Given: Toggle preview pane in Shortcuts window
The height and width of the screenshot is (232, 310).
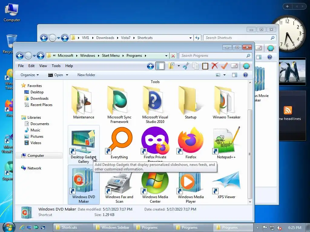Looking at the screenshot, I should (259, 57).
